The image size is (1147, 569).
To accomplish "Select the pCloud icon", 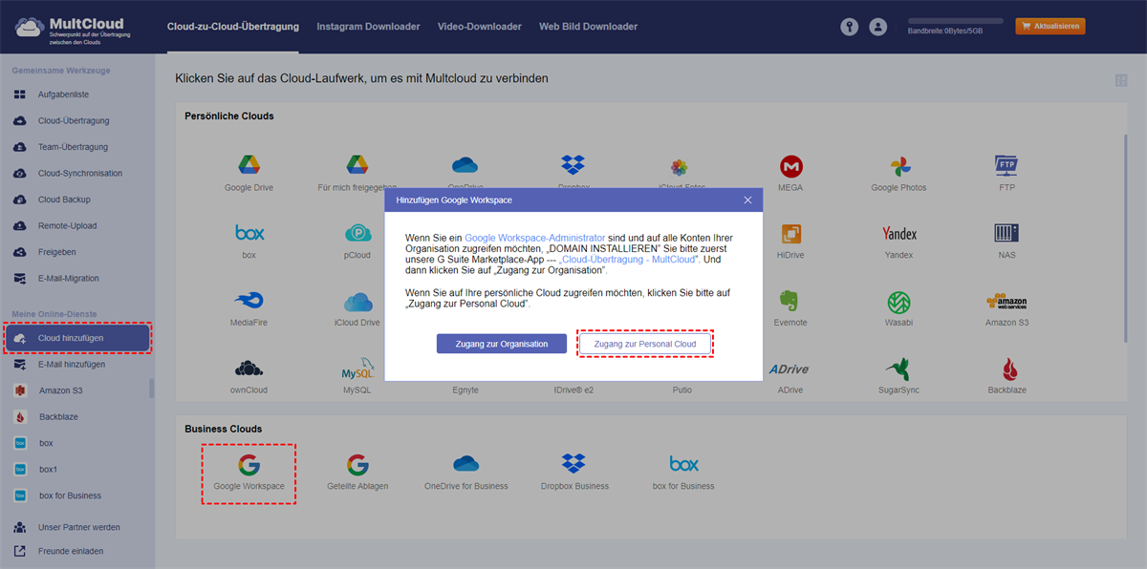I will tap(357, 233).
